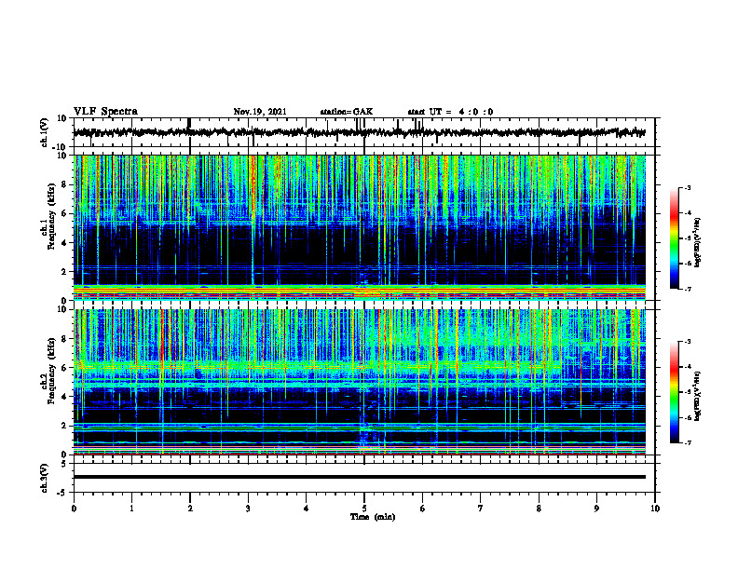Screen dimensions: 738x570
Task: Click the "-7" label on ch.2 color bar
Action: (x=687, y=442)
